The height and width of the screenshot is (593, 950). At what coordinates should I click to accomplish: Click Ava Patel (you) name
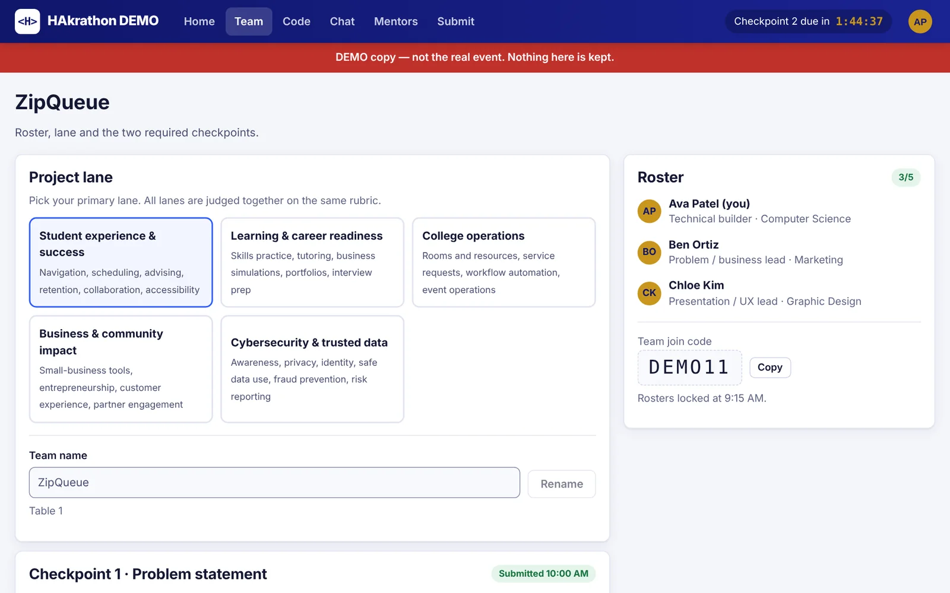(709, 203)
